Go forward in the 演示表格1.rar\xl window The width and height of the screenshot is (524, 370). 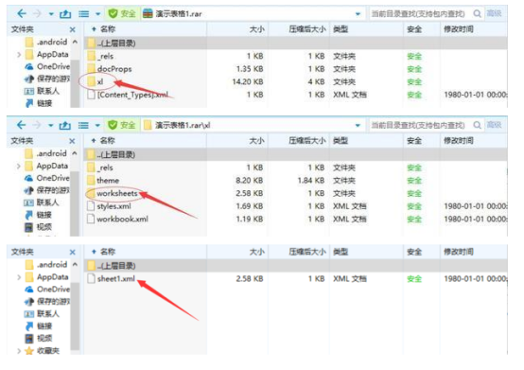click(37, 125)
